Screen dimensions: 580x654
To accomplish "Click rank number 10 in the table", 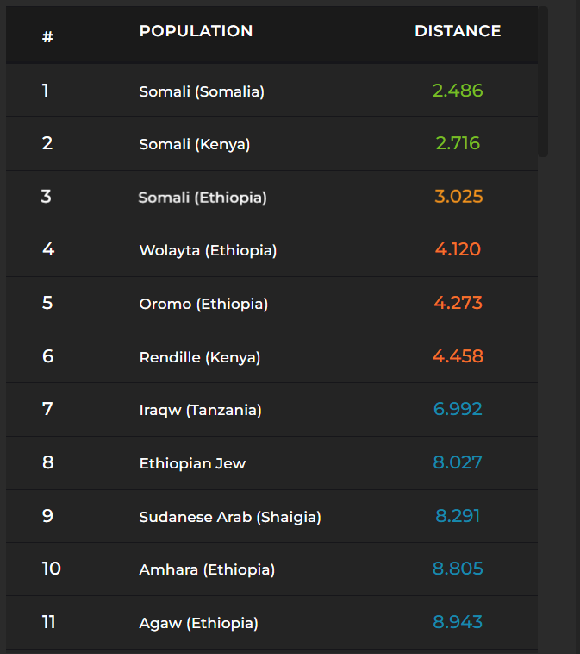I will [51, 569].
